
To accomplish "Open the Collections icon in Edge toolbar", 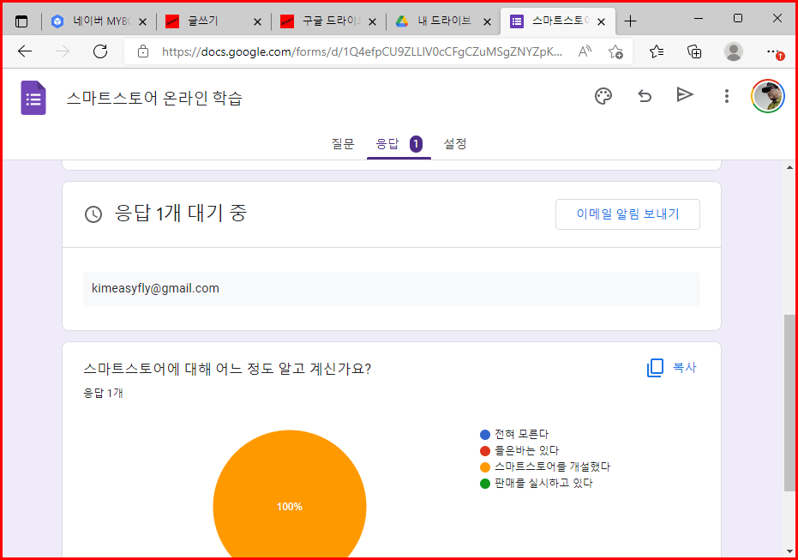I will pos(694,51).
